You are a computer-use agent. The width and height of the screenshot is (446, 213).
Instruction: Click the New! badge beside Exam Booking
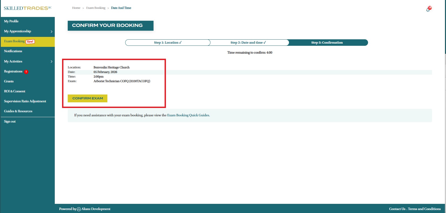click(x=30, y=41)
